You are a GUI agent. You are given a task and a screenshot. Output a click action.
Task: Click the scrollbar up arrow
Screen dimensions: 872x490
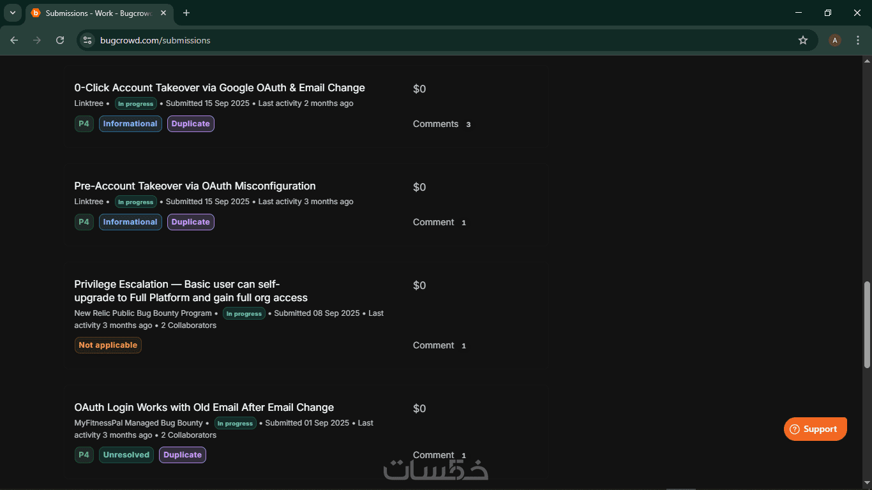pyautogui.click(x=867, y=61)
